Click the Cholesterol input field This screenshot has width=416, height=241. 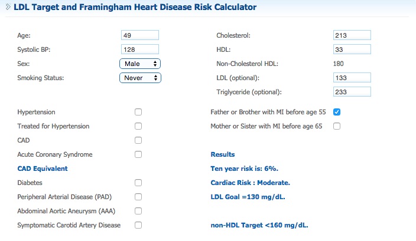(352, 35)
